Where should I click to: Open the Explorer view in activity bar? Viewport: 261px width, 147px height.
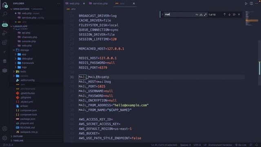tap(4, 4)
